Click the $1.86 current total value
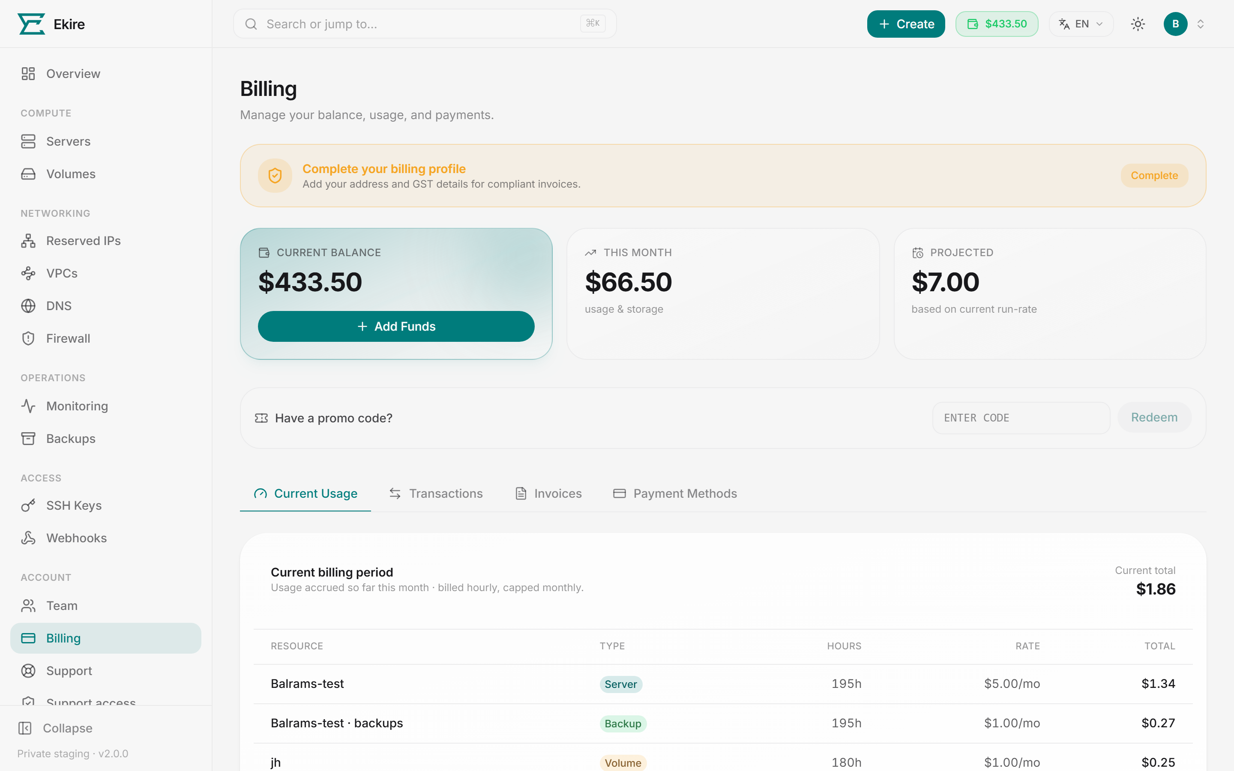 pyautogui.click(x=1156, y=589)
